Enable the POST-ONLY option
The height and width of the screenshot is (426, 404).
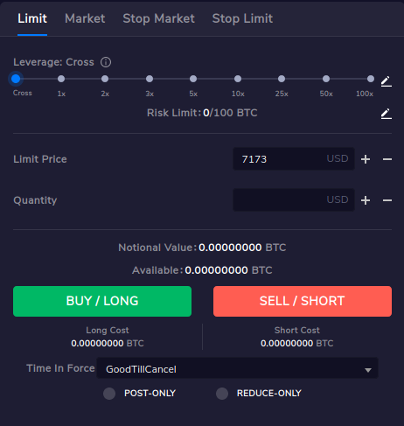tap(109, 394)
